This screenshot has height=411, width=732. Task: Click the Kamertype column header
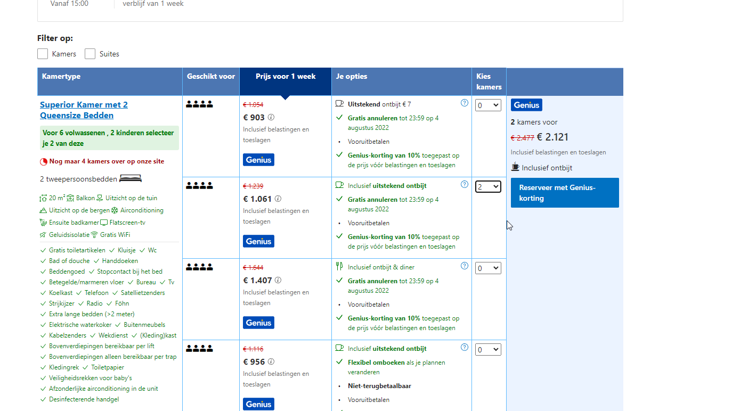(61, 77)
